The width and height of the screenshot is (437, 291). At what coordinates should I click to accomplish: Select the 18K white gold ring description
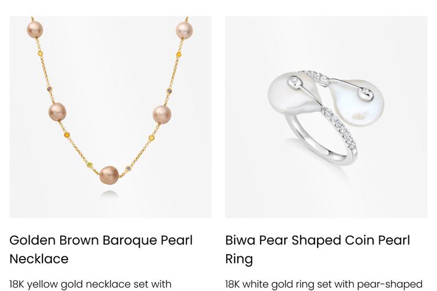(324, 285)
